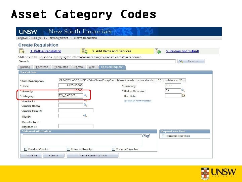
Task: Switch to the Templates tab
Action: 61,67
